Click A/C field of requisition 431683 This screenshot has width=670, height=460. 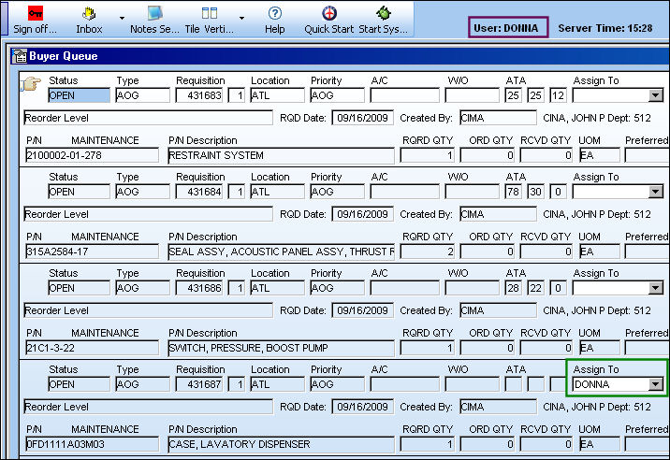point(404,95)
